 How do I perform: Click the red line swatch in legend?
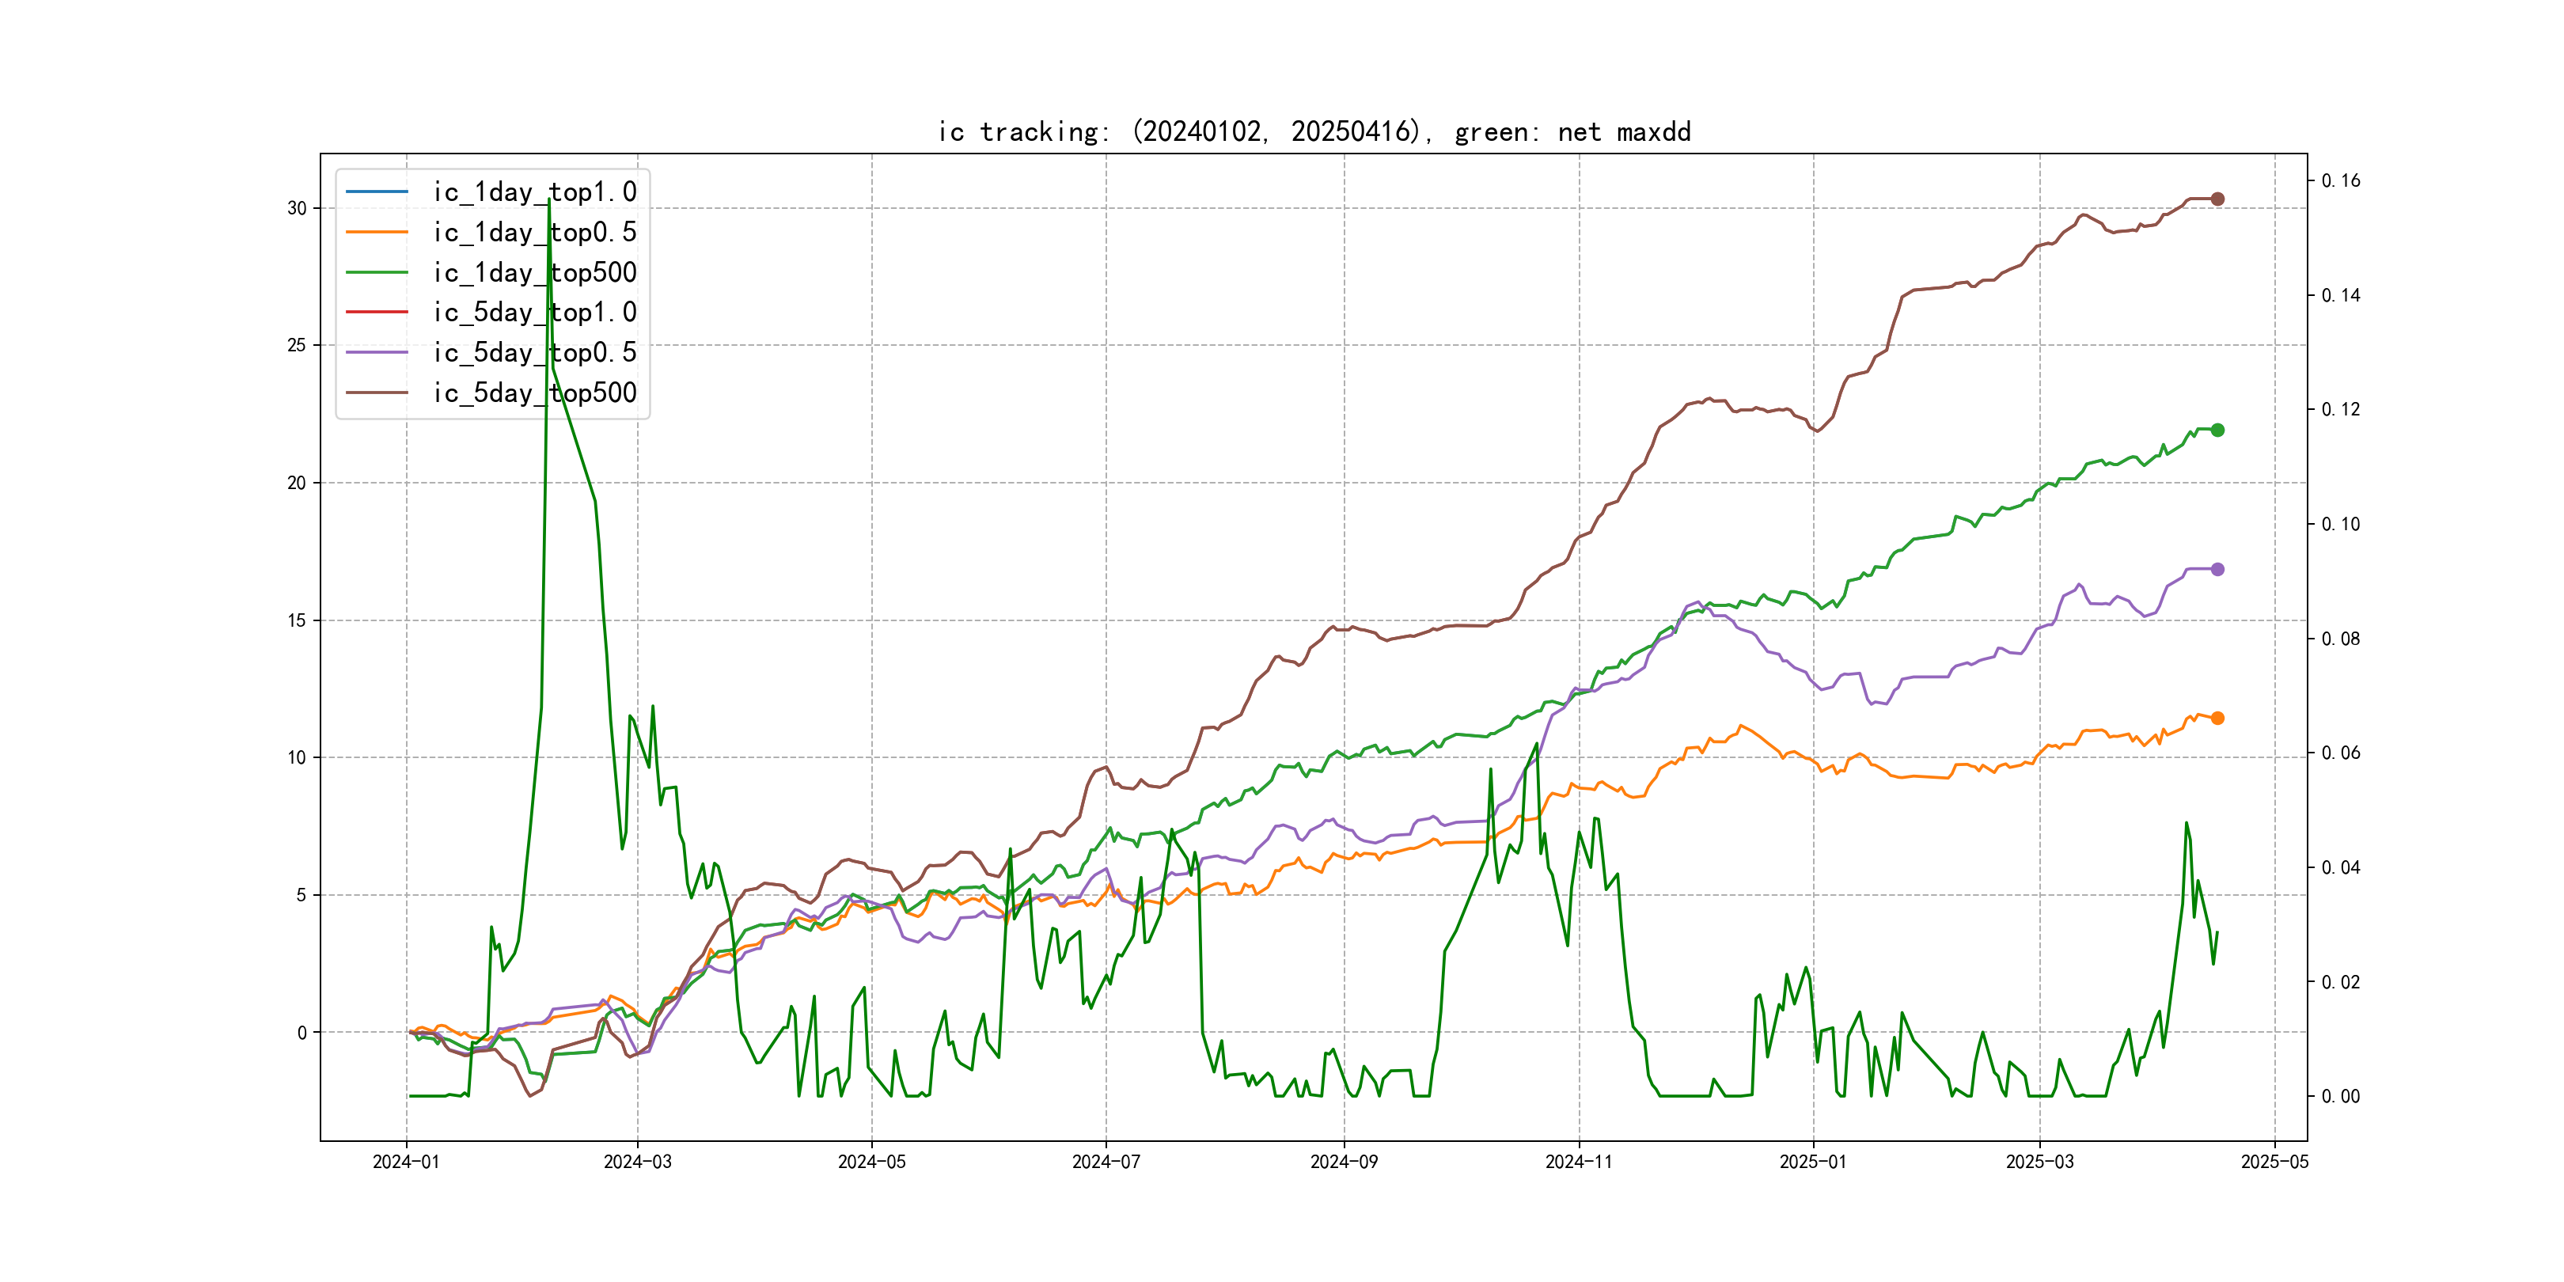coord(376,312)
